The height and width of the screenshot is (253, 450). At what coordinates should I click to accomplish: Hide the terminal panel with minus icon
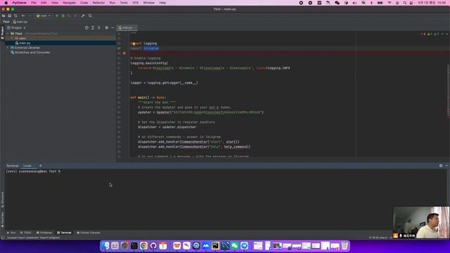point(447,166)
